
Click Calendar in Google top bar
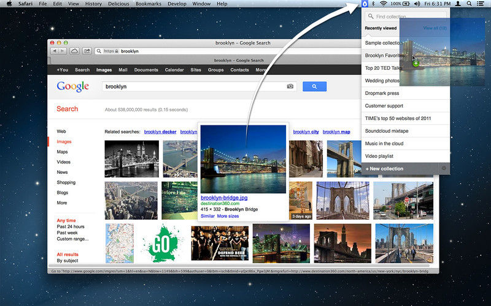174,70
